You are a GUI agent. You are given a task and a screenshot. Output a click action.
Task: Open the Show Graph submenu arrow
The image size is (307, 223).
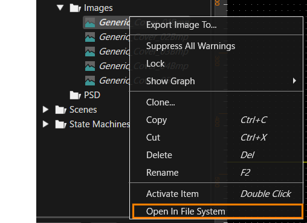click(294, 81)
